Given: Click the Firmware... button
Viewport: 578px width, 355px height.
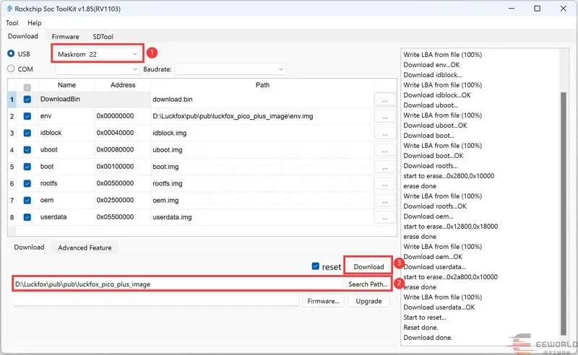Looking at the screenshot, I should click(x=323, y=301).
